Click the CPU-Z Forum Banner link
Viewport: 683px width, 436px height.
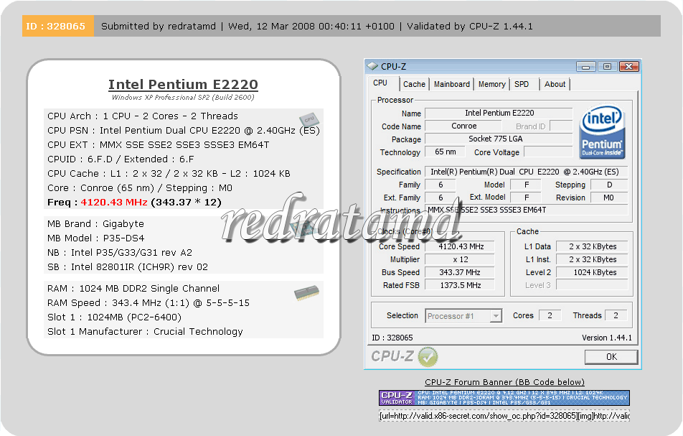tap(504, 382)
